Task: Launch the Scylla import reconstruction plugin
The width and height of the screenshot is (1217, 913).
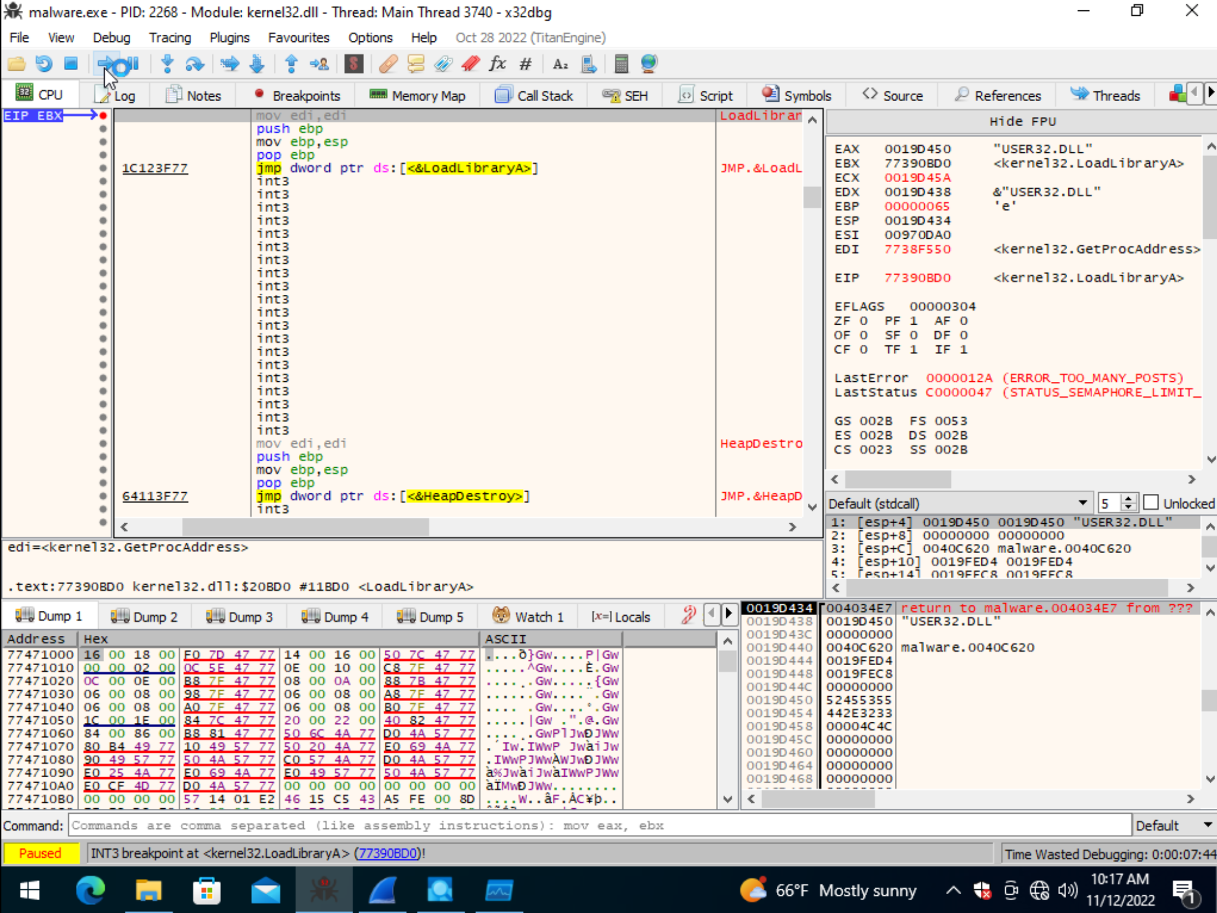Action: (354, 64)
